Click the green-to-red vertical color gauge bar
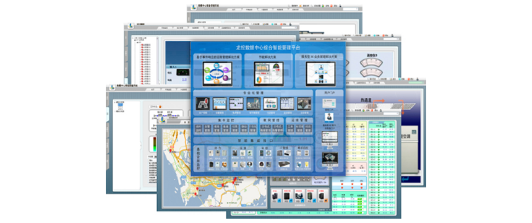The height and width of the screenshot is (223, 532). (155, 144)
